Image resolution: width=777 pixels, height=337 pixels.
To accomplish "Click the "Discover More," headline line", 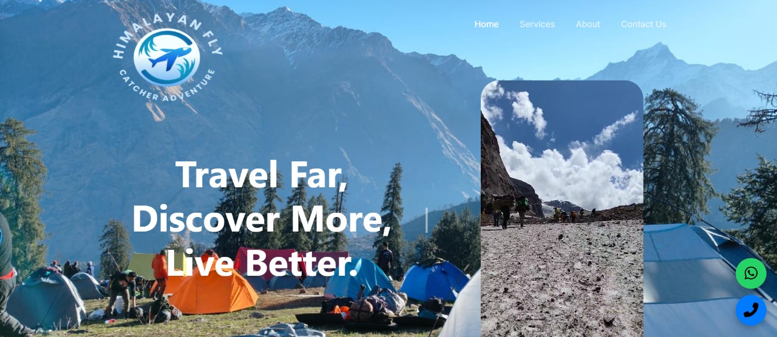I will 262,219.
